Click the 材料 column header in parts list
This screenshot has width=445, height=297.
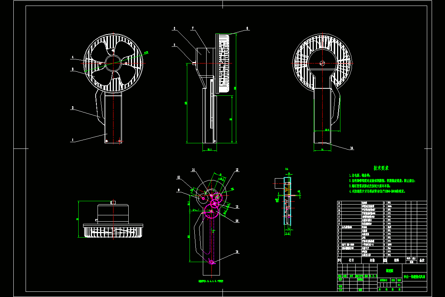tap(396, 261)
